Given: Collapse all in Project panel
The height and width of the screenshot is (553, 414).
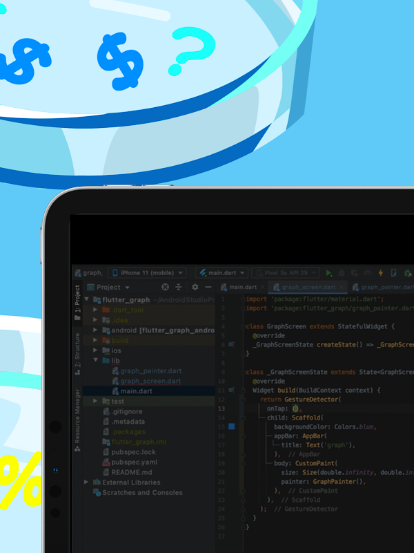Looking at the screenshot, I should (179, 287).
